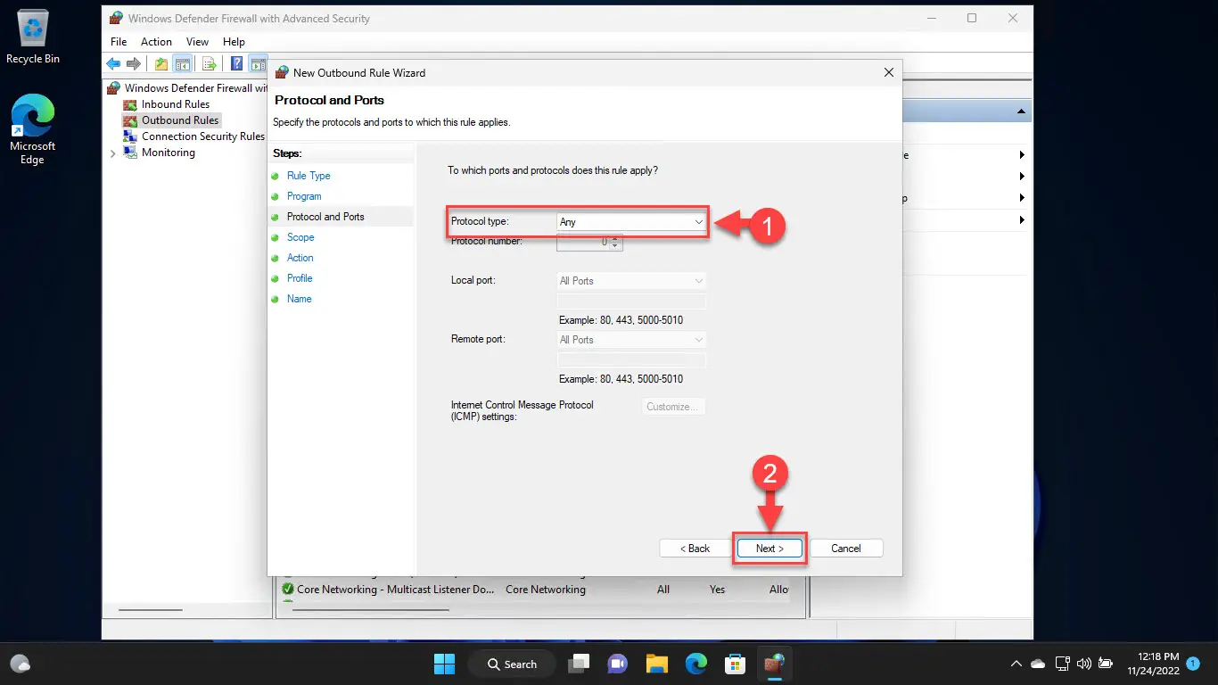The height and width of the screenshot is (685, 1218).
Task: Open Microsoft Edge from the taskbar
Action: tap(695, 664)
